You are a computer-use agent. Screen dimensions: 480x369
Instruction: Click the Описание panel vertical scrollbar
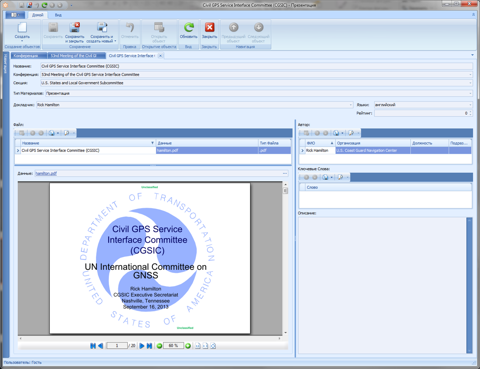(x=469, y=285)
